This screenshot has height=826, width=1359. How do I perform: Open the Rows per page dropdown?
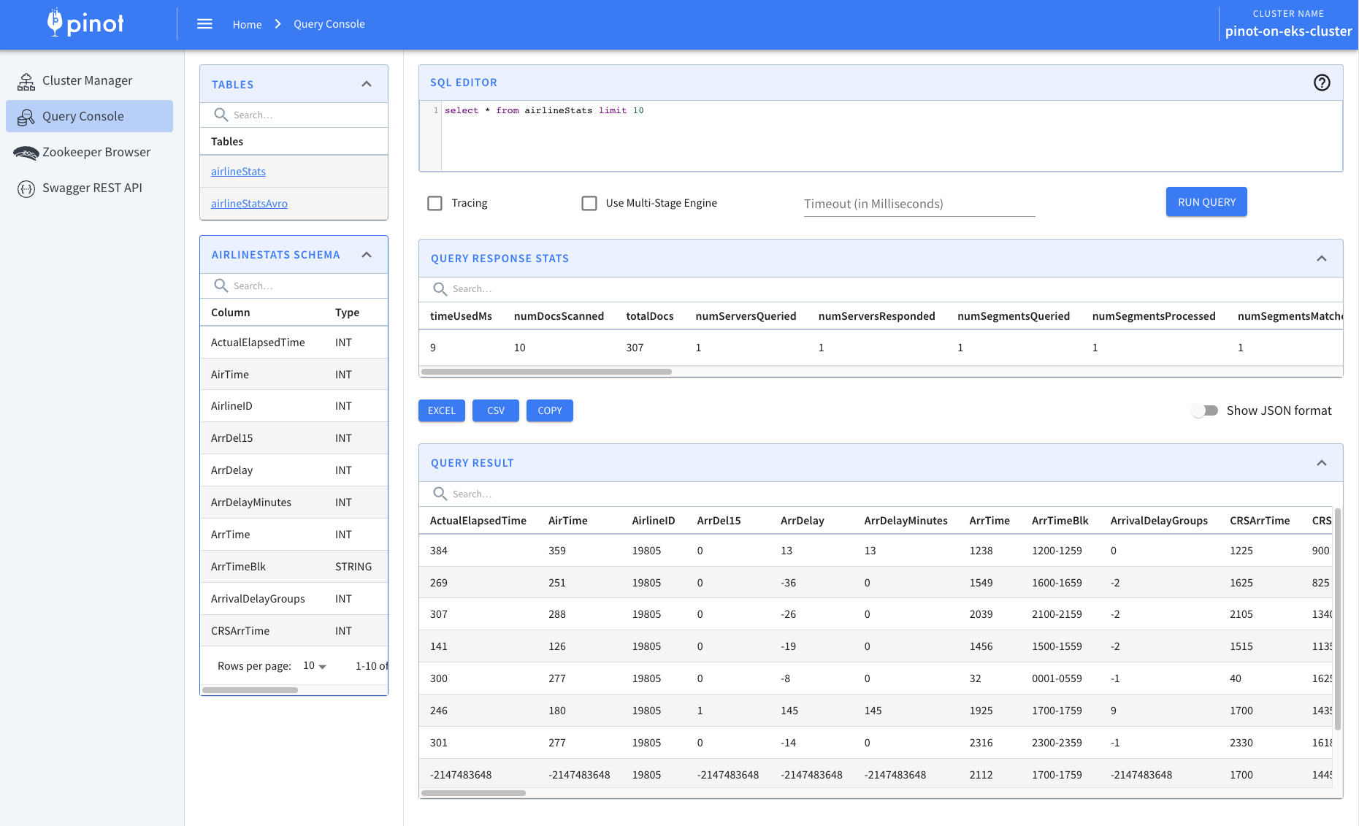315,666
